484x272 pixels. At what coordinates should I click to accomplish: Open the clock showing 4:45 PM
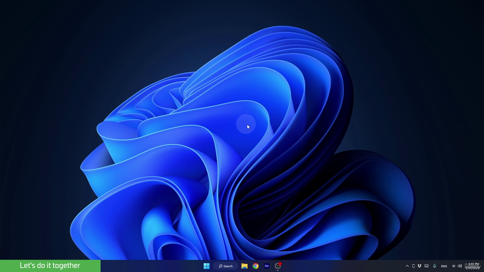tap(473, 266)
